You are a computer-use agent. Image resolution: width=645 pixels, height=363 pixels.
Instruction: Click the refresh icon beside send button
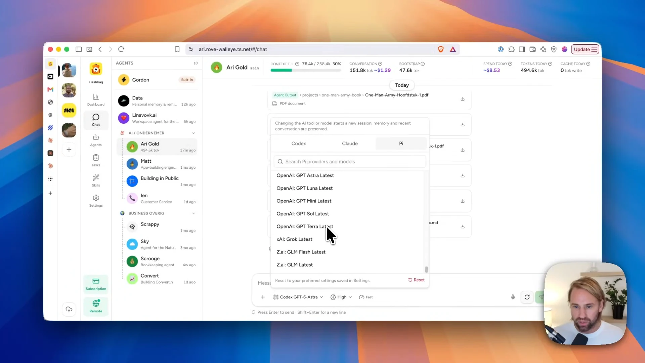(x=527, y=297)
